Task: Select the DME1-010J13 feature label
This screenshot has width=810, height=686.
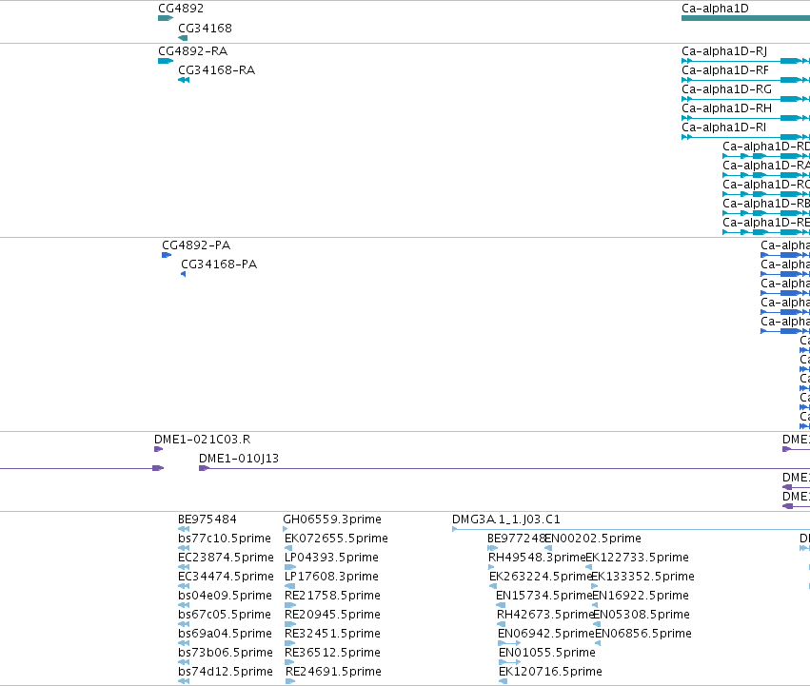Action: pyautogui.click(x=239, y=459)
